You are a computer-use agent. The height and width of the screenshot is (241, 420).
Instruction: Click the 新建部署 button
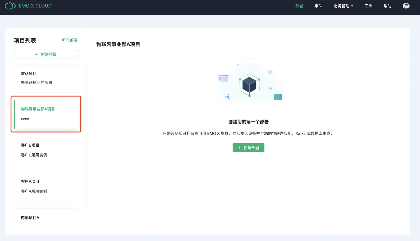click(248, 148)
